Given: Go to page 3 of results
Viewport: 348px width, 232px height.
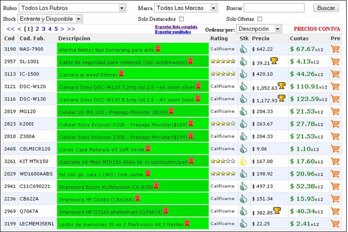Looking at the screenshot, I should click(44, 29).
